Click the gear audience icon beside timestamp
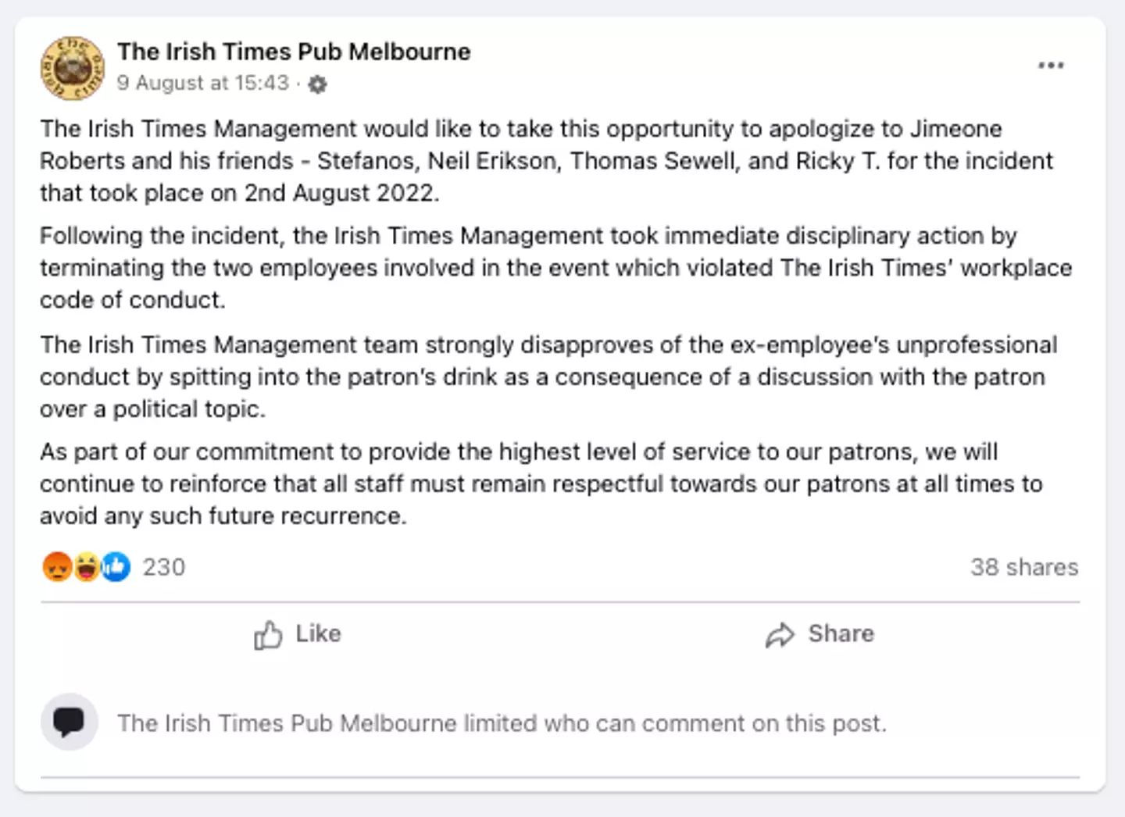1125x817 pixels. 317,84
